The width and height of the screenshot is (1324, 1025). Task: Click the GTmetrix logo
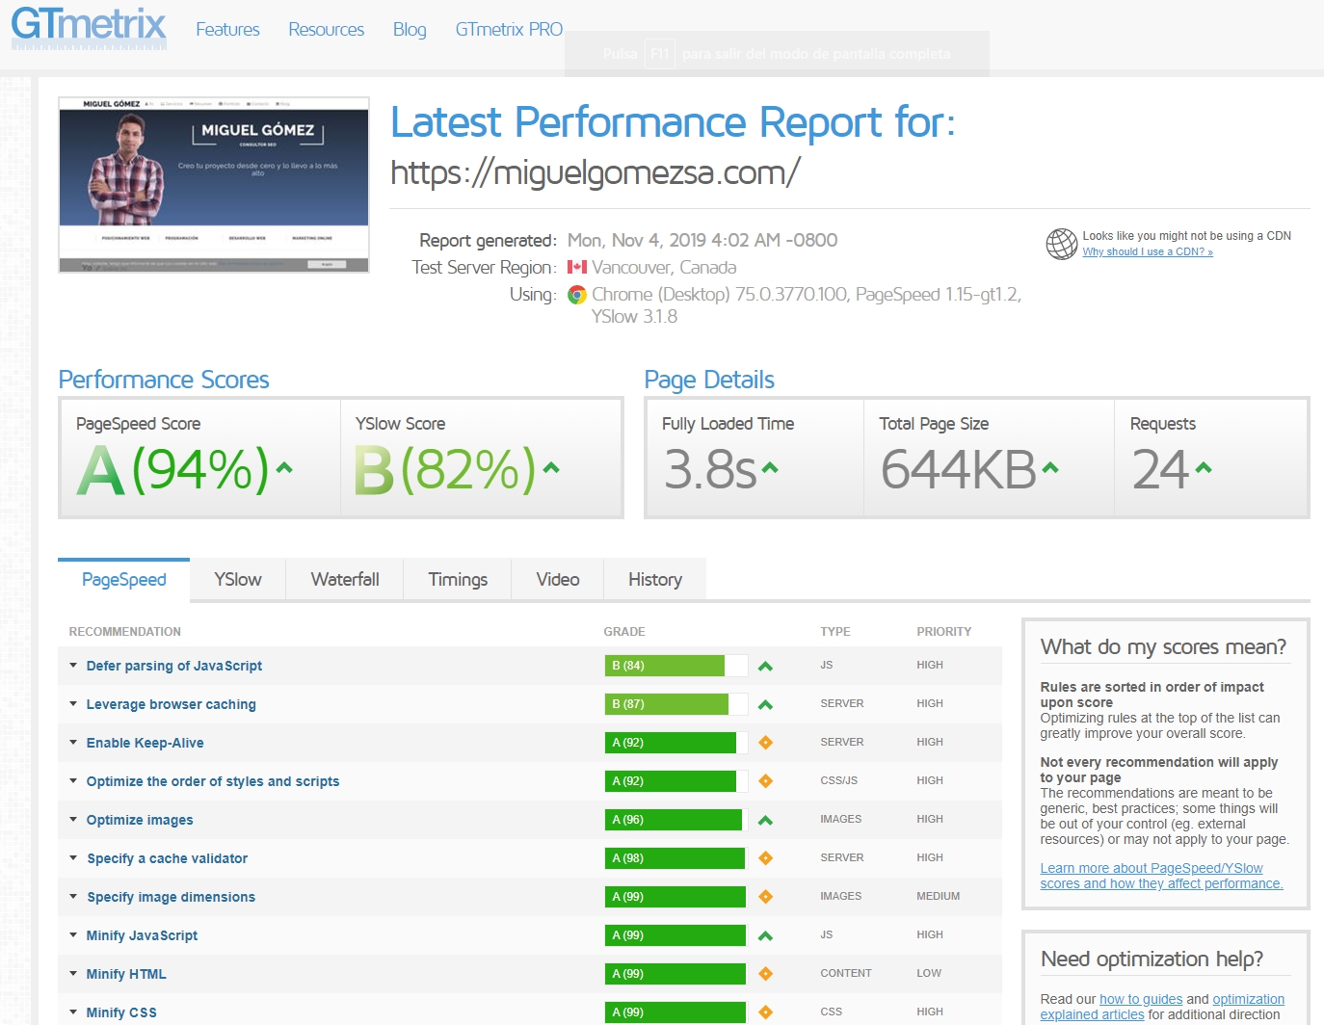[89, 27]
